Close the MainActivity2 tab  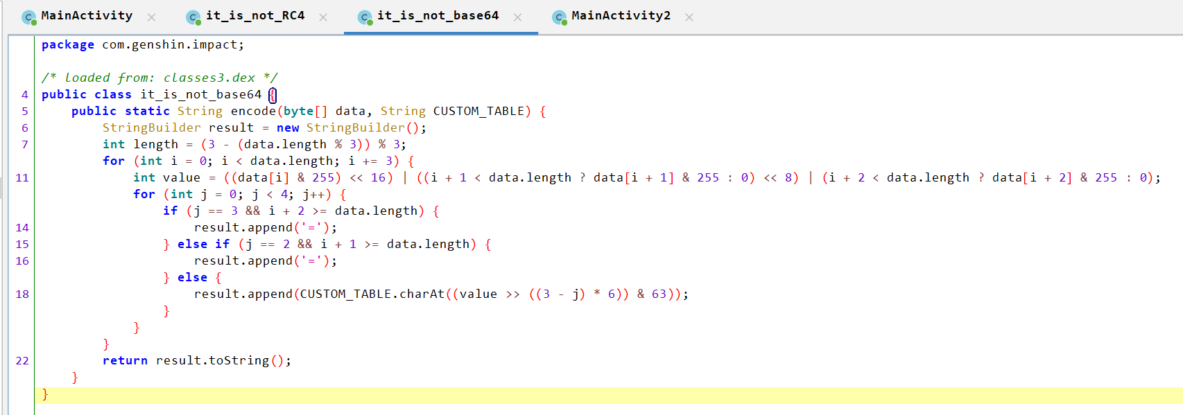[689, 17]
